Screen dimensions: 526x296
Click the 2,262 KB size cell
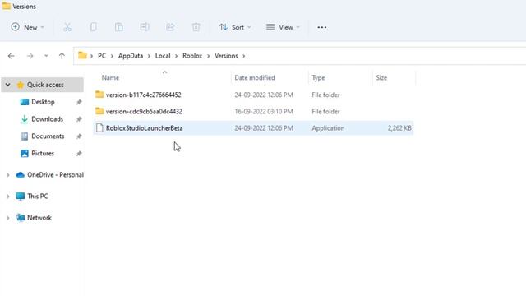[x=399, y=128]
